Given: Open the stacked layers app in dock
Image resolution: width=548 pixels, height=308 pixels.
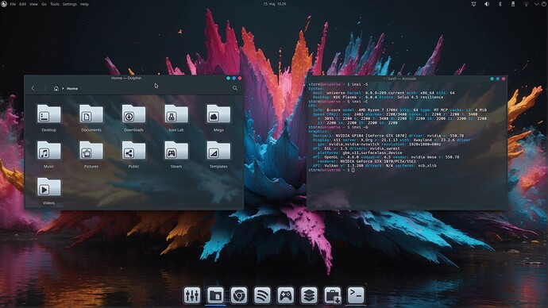Looking at the screenshot, I should (x=309, y=295).
